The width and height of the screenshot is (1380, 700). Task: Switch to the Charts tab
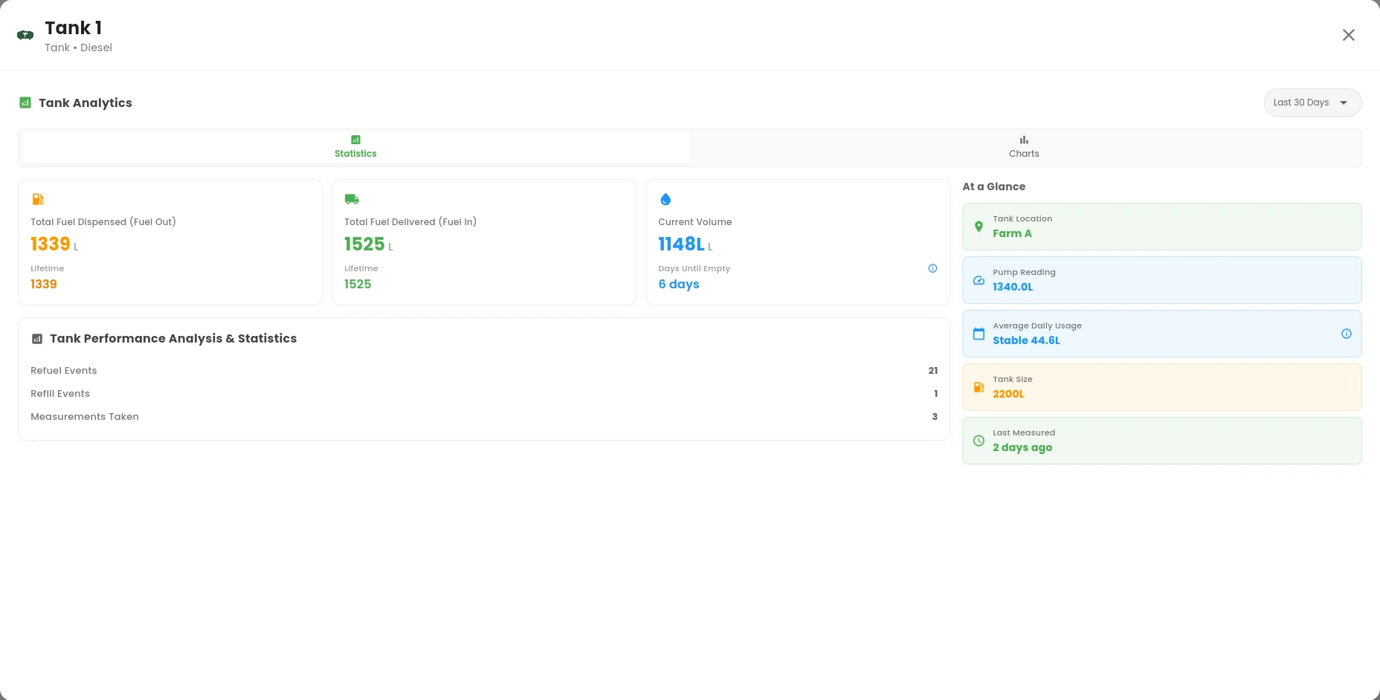point(1024,147)
